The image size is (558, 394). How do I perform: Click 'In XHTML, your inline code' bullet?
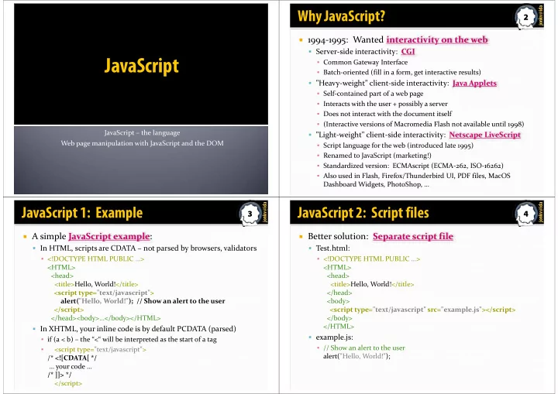pyautogui.click(x=138, y=329)
